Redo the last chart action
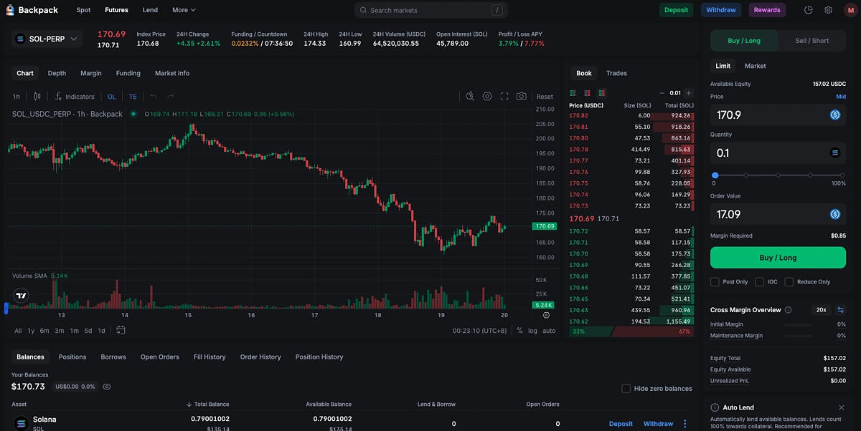 coord(171,97)
